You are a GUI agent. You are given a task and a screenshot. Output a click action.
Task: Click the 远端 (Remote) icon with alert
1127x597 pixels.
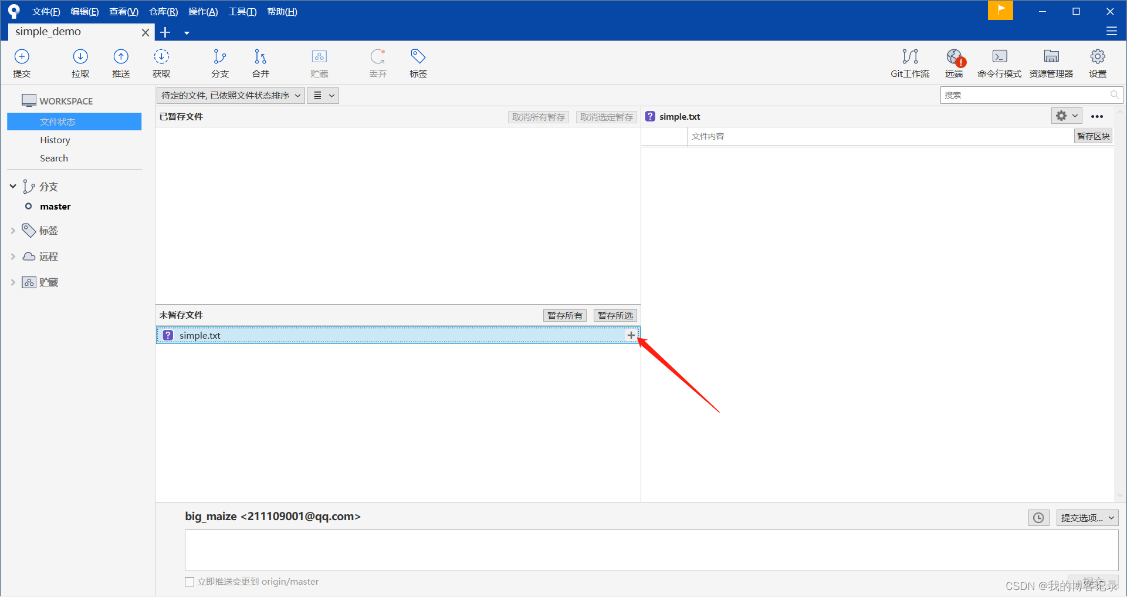coord(954,63)
